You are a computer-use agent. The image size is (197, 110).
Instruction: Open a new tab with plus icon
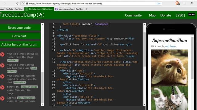[86, 9]
